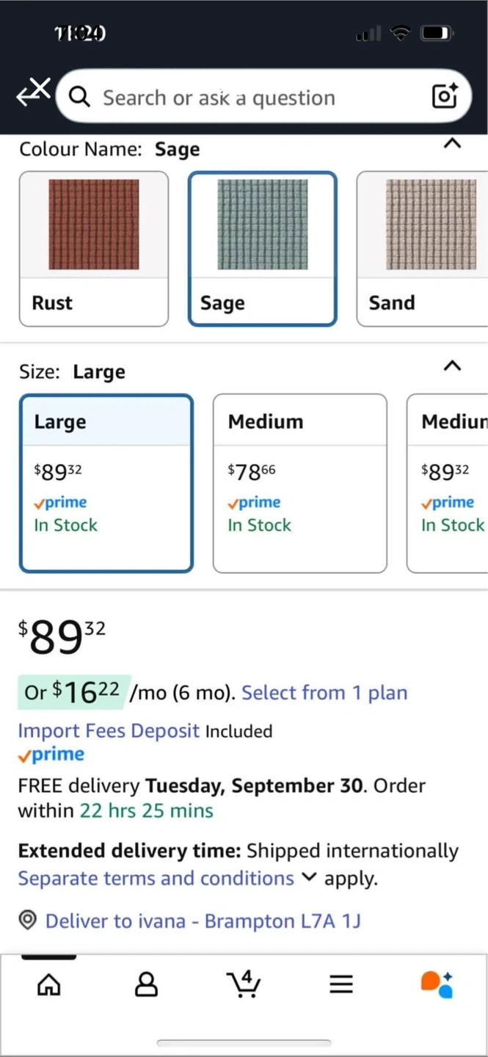Open the hamburger menu icon
Viewport: 488px width, 1057px height.
pyautogui.click(x=341, y=984)
